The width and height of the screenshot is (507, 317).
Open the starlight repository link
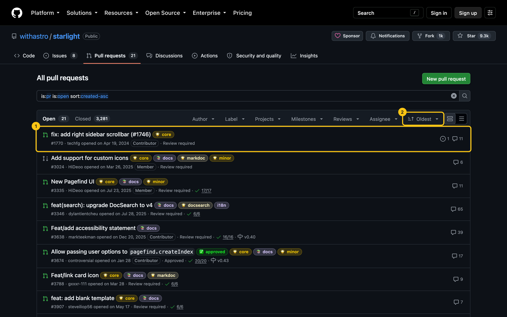click(x=66, y=36)
